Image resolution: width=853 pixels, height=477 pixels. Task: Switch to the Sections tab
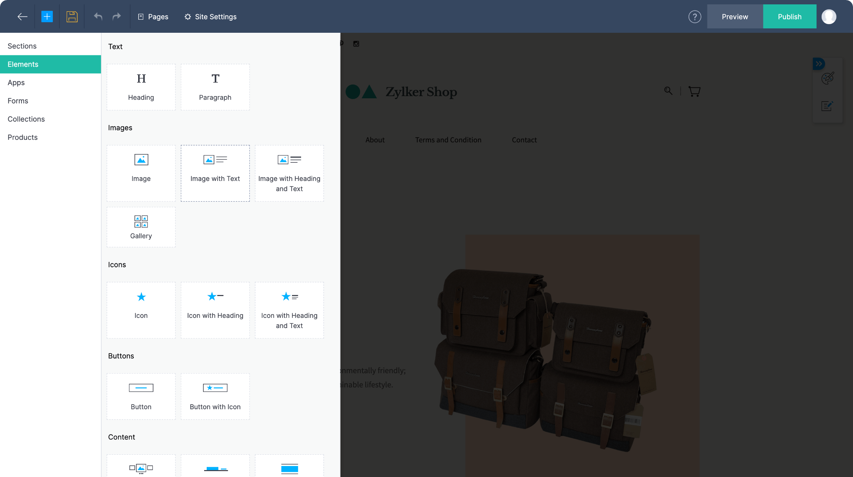[x=22, y=46]
